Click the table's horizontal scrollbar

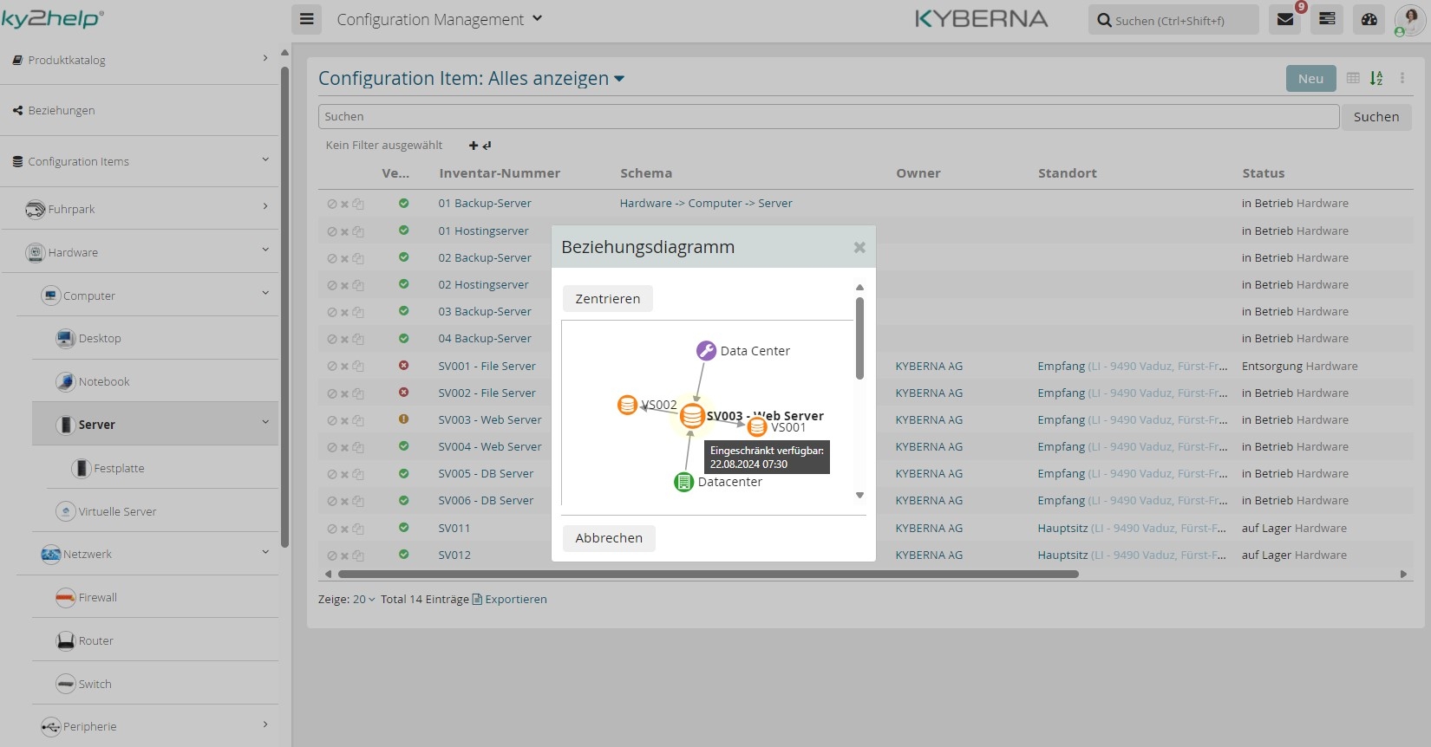pyautogui.click(x=708, y=574)
